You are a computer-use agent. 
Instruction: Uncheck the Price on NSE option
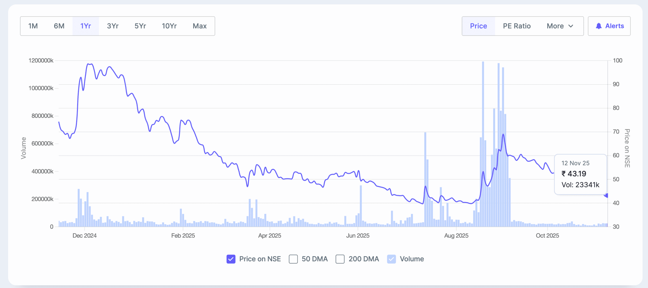(x=231, y=259)
